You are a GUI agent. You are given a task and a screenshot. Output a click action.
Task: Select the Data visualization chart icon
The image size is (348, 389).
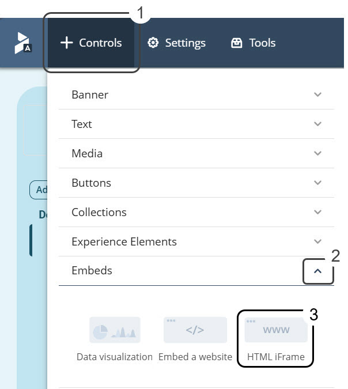115,330
